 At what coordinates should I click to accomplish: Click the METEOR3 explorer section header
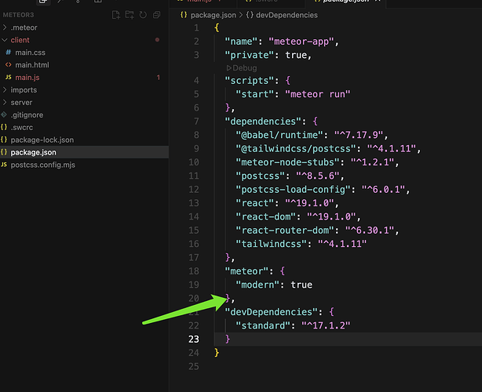point(18,15)
